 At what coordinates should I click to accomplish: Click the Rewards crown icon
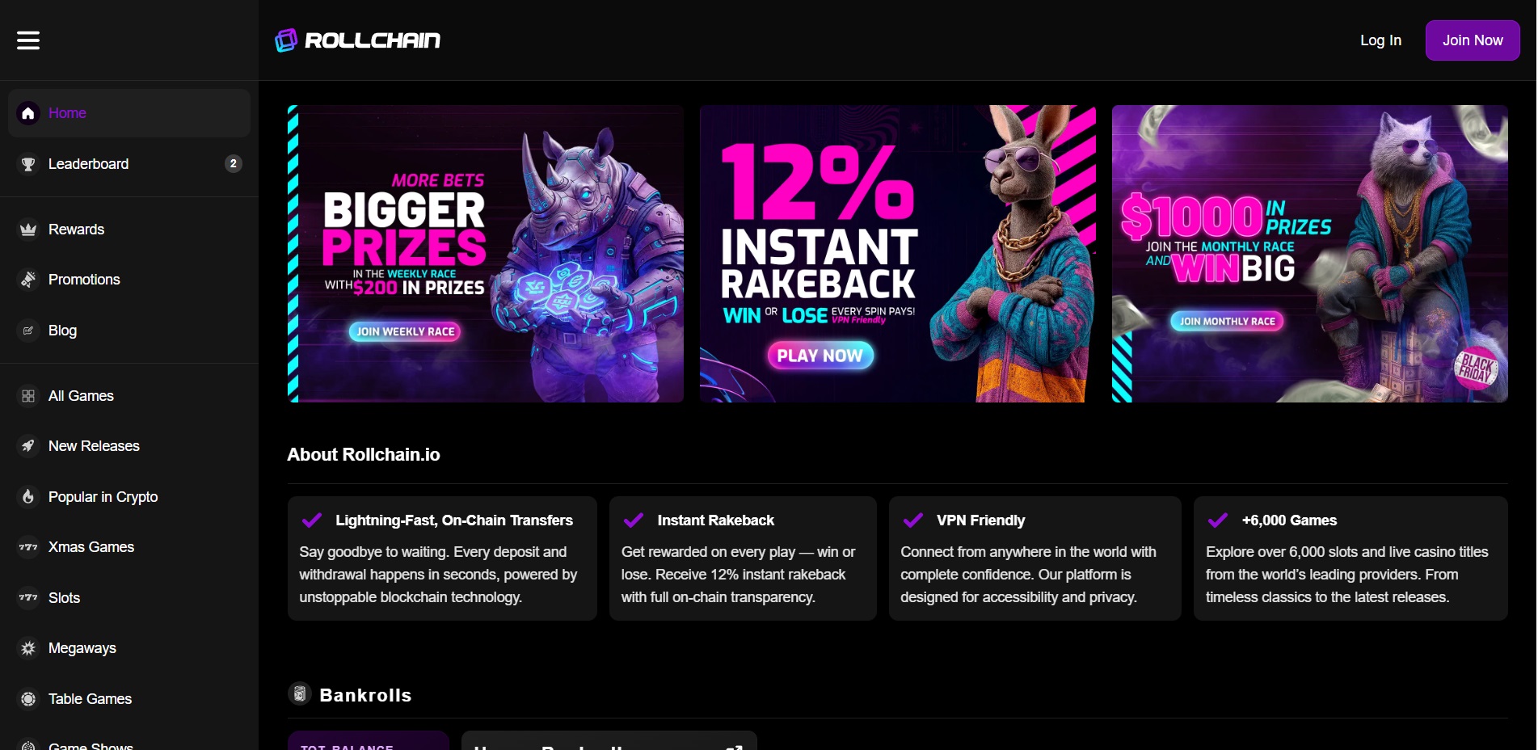(x=28, y=230)
